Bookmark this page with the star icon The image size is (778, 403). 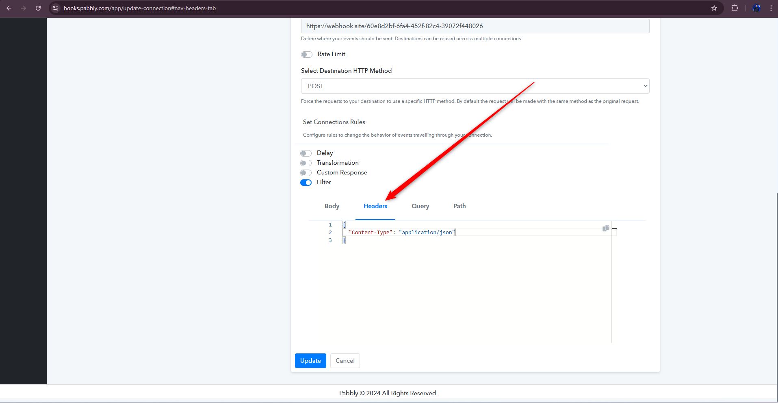click(714, 8)
